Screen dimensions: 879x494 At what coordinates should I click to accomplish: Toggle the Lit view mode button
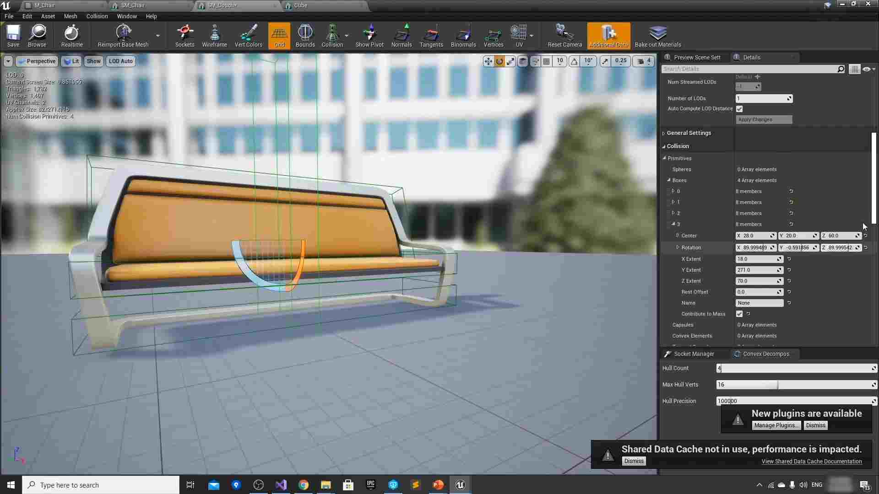click(71, 61)
